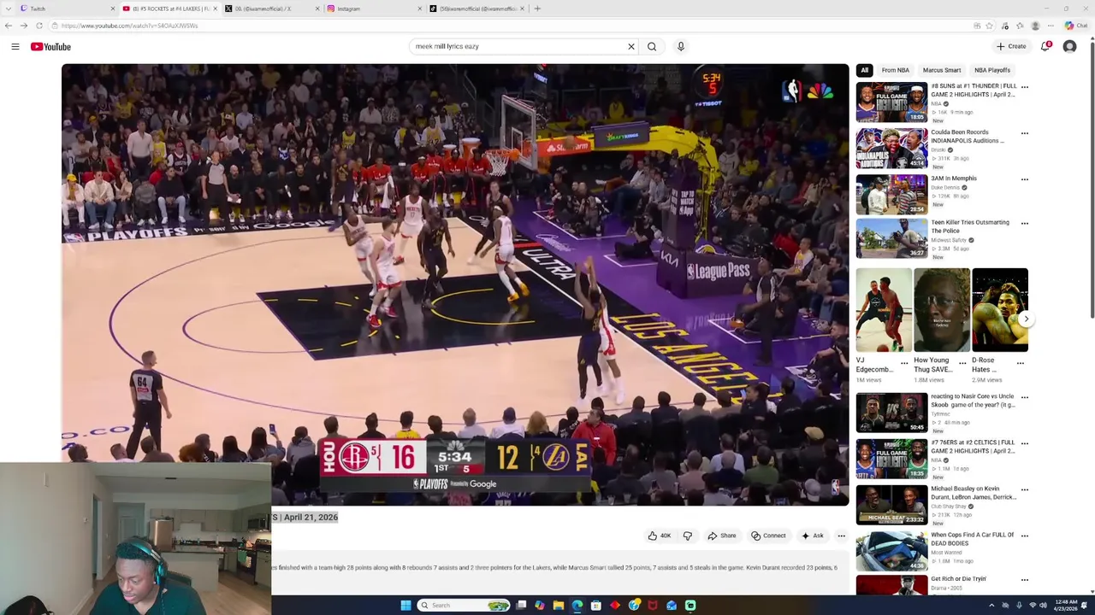Image resolution: width=1095 pixels, height=615 pixels.
Task: Open Task View on the taskbar
Action: tap(521, 606)
